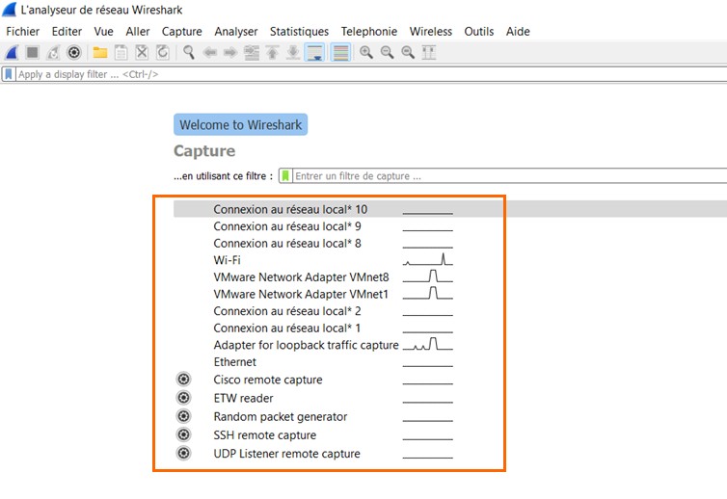This screenshot has height=499, width=727.
Task: Click the Go to specified packet icon
Action: pos(252,52)
